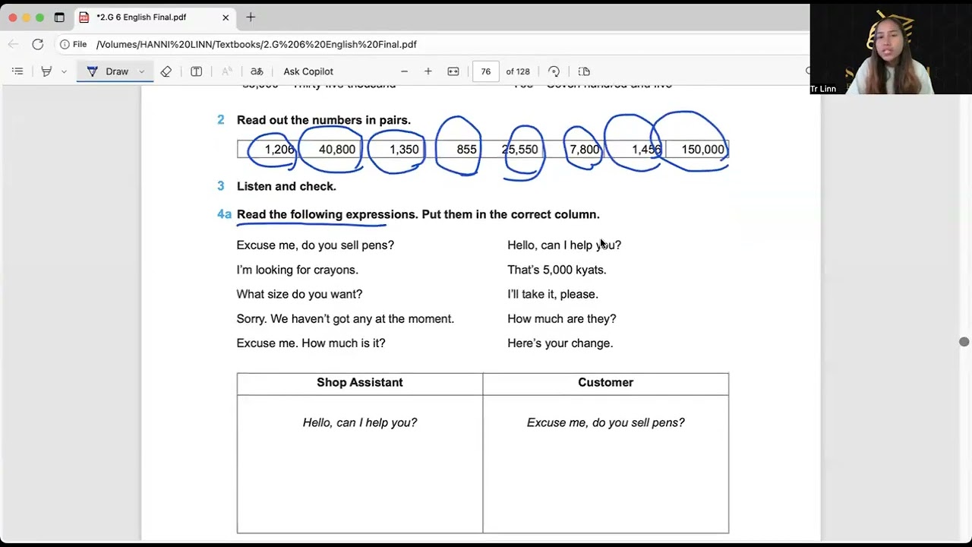Click the page number field showing 76
This screenshot has height=547, width=972.
coord(486,71)
